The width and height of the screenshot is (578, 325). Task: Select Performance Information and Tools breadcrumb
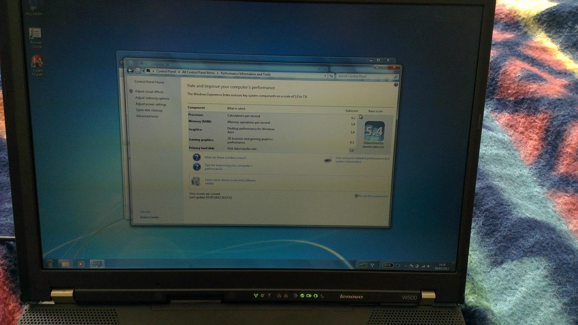click(246, 74)
